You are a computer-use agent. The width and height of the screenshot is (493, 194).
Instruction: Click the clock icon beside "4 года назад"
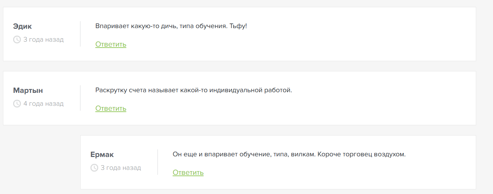click(x=17, y=104)
